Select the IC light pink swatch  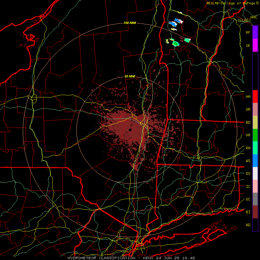255,186
